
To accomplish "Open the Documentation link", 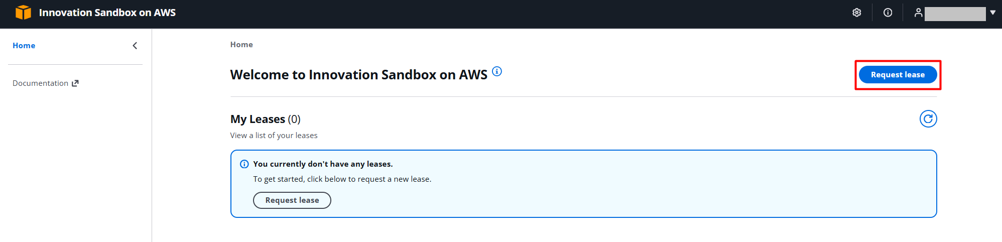I will pos(40,83).
